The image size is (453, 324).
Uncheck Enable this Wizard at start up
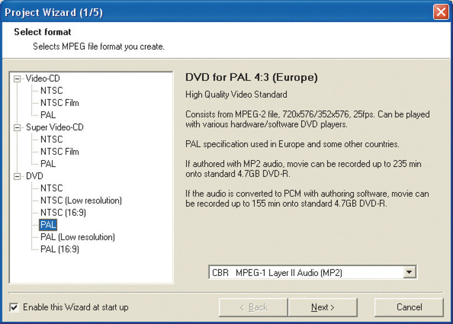coord(14,307)
